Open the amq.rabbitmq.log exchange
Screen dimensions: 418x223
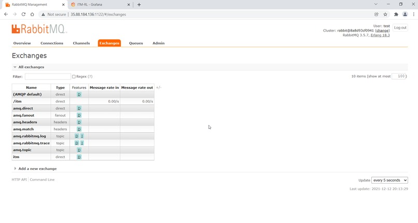(x=30, y=136)
